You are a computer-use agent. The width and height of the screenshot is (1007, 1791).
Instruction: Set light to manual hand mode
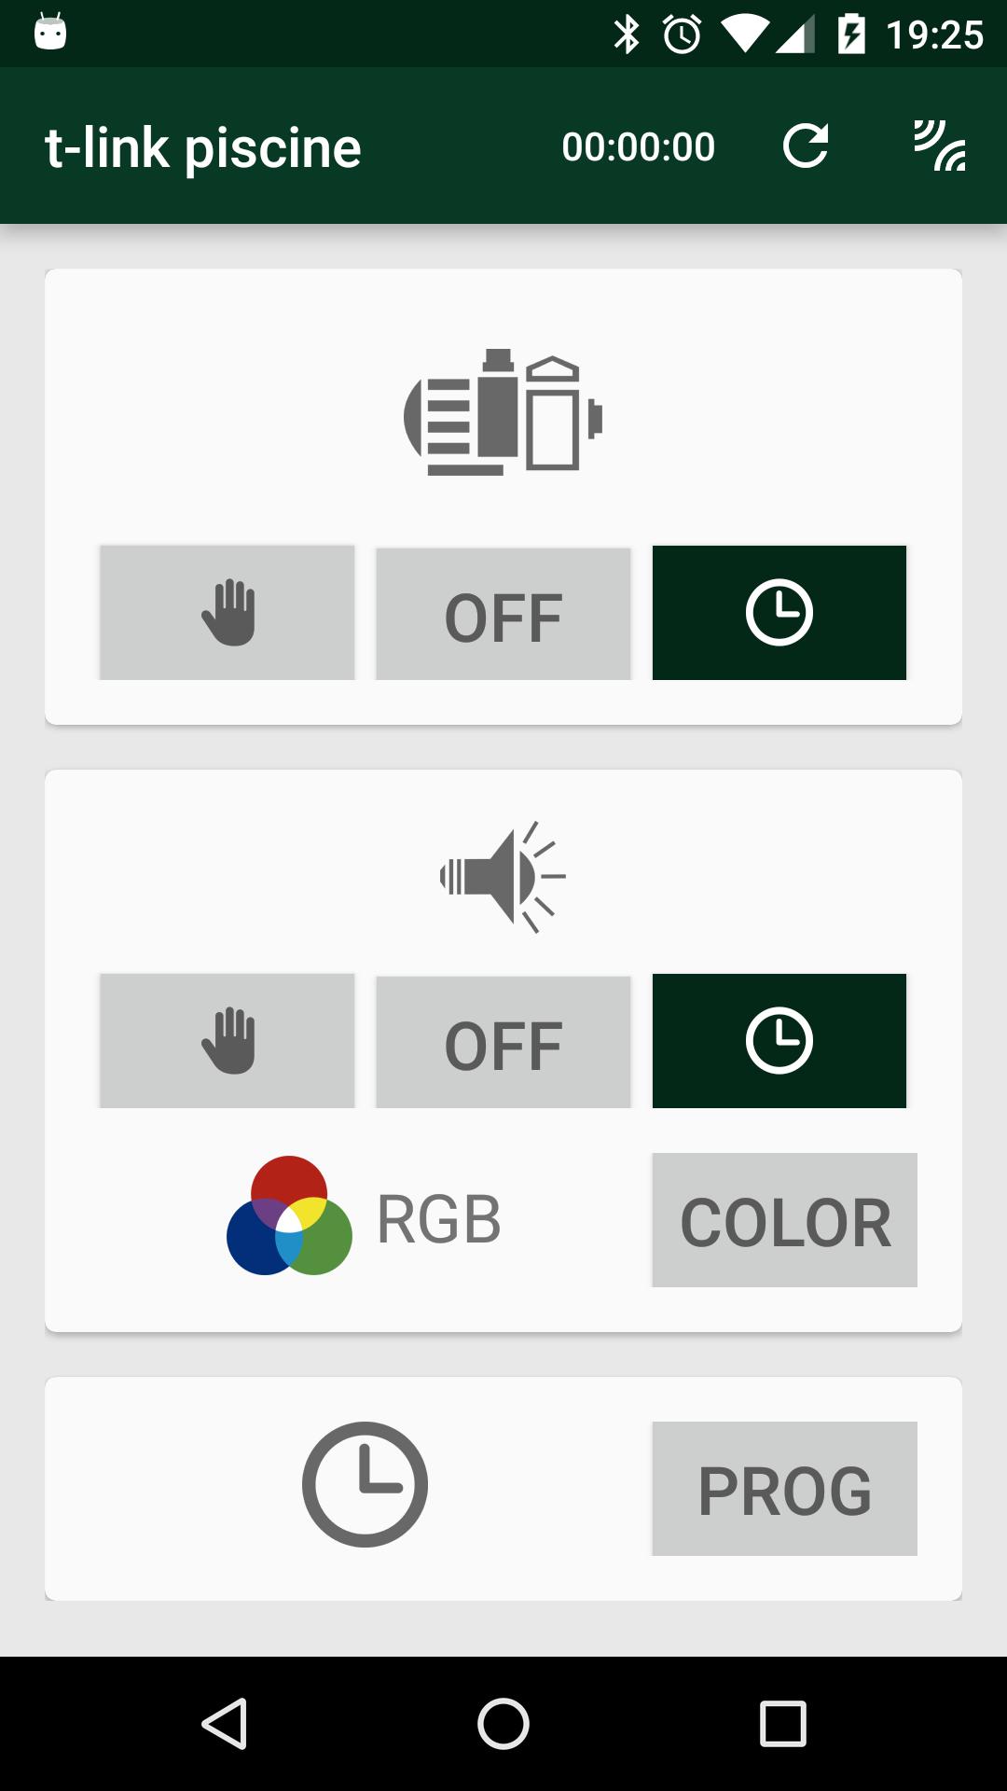click(228, 1041)
